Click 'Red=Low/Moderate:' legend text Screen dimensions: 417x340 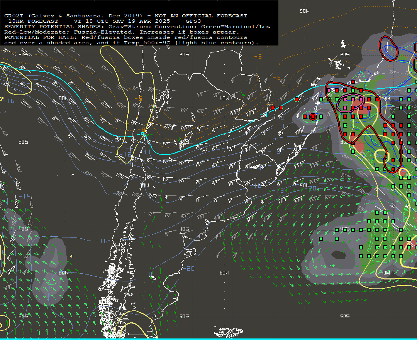(37, 32)
